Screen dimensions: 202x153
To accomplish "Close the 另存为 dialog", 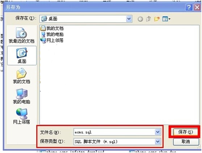I will click(x=197, y=7).
